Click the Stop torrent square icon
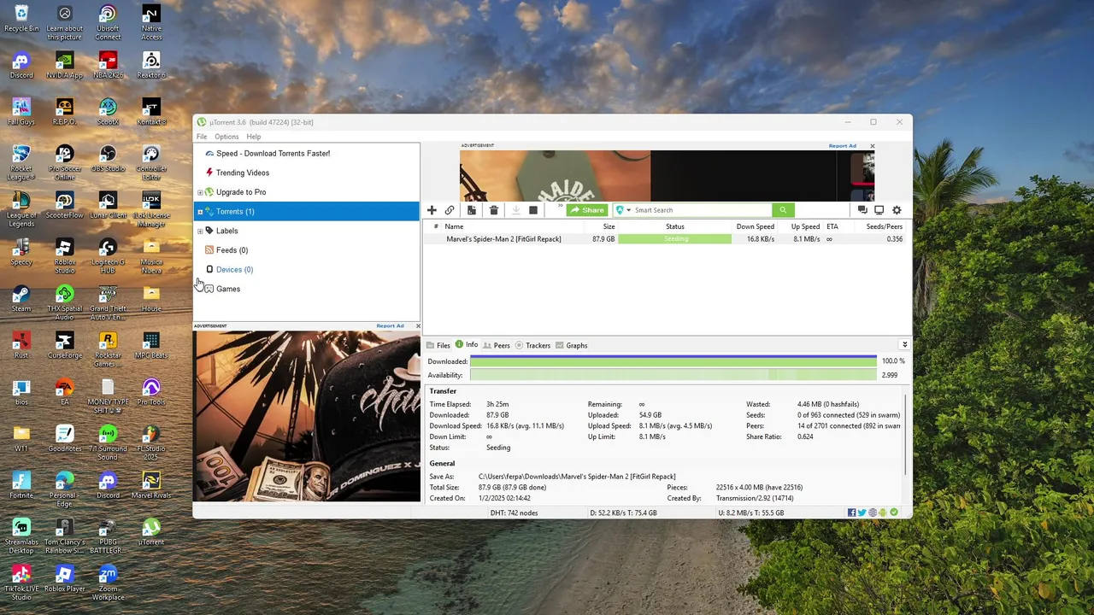1094x615 pixels. [533, 210]
